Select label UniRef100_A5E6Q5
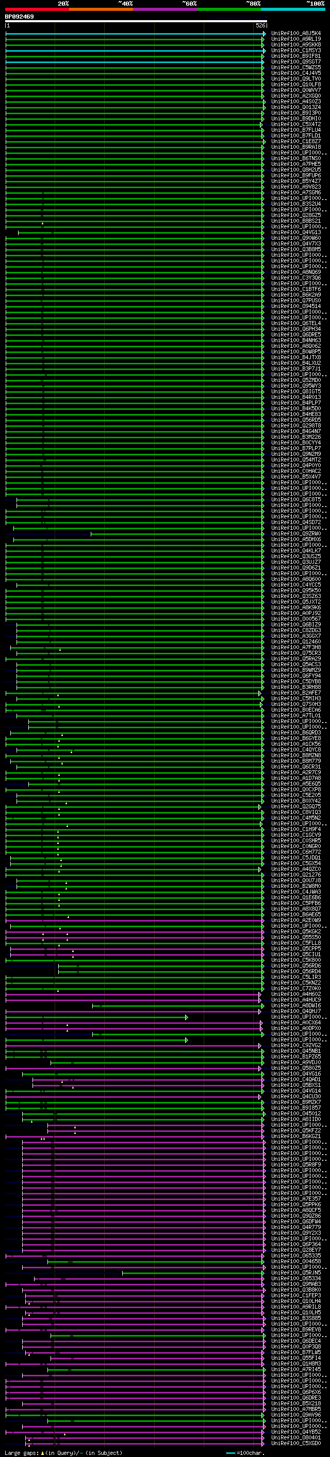 (296, 784)
